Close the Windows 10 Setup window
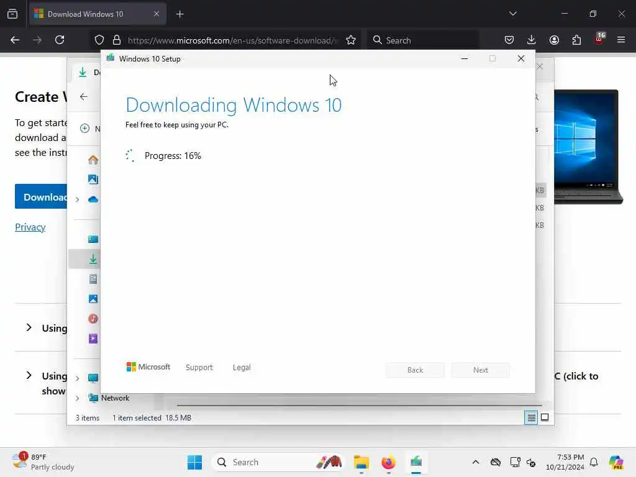636x477 pixels. point(521,58)
